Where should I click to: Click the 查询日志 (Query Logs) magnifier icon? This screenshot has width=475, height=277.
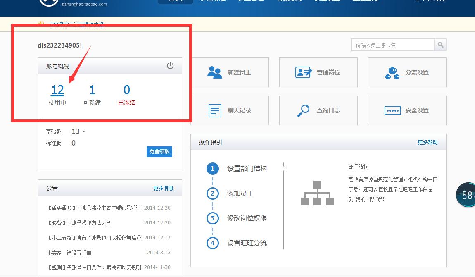(303, 110)
